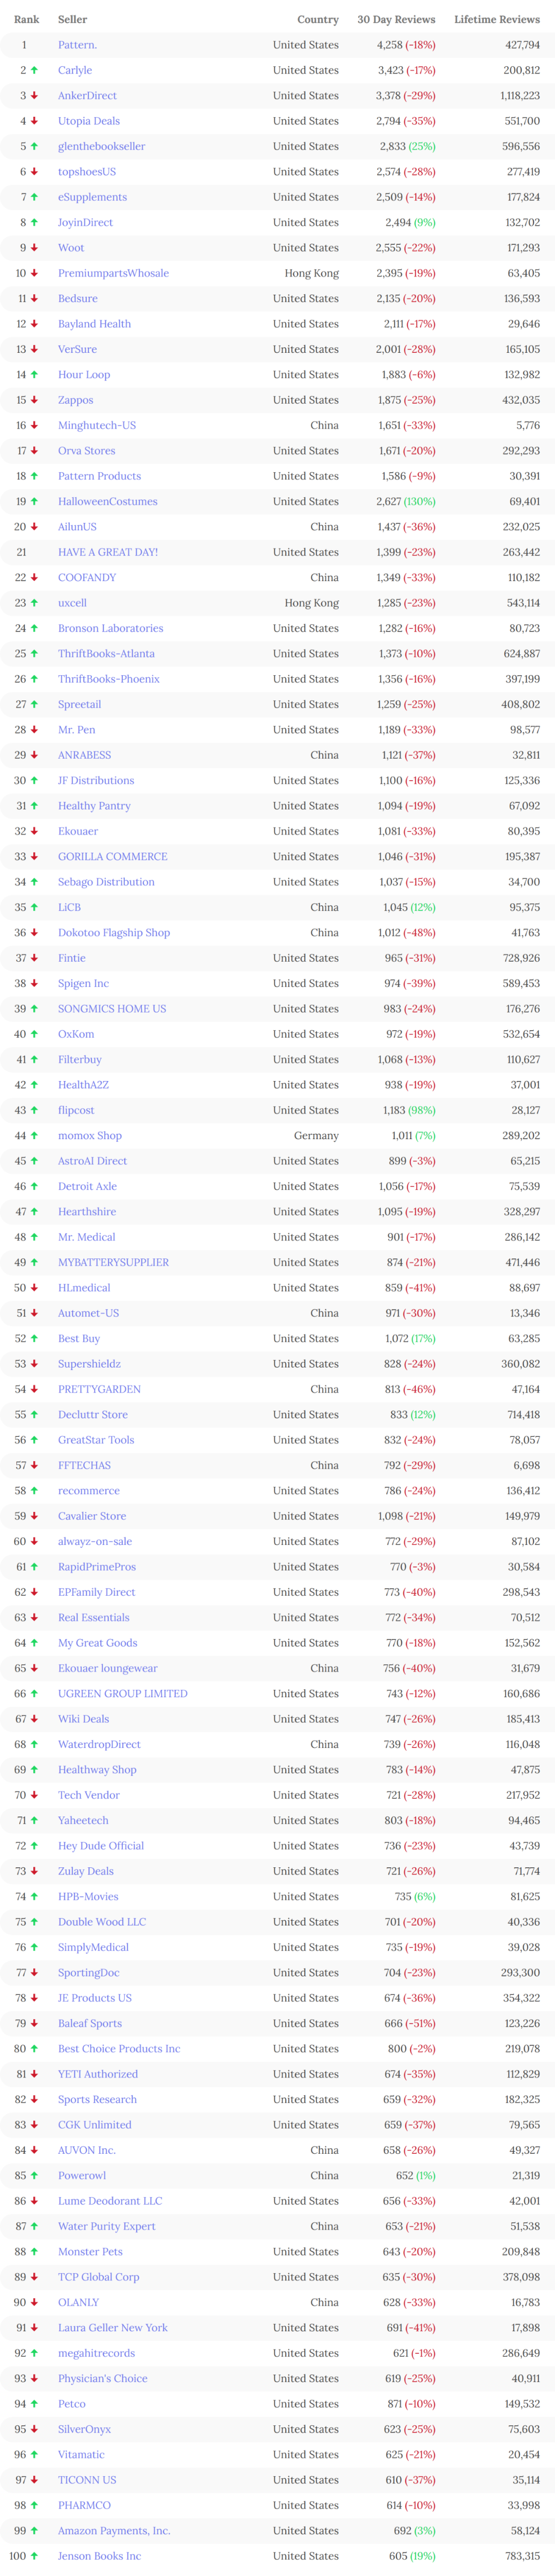This screenshot has width=555, height=2576.
Task: Open Best Buy seller link
Action: coord(79,1339)
